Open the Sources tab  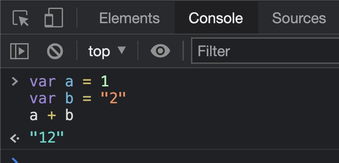point(299,18)
